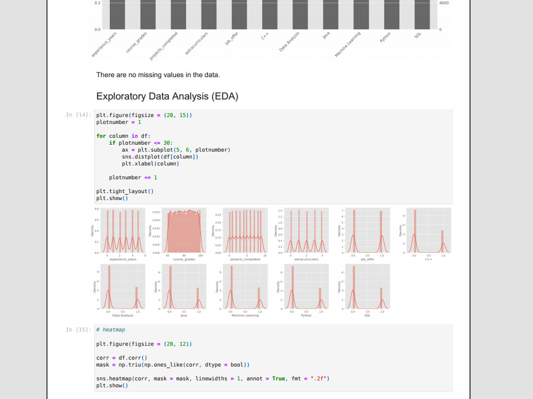Click the plt.xlabel(column) code line
Viewport: 533px width, 399px height.
[x=150, y=163]
